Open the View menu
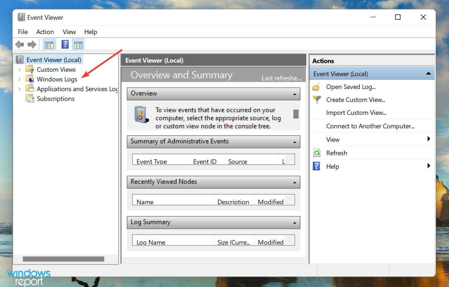 [x=69, y=32]
